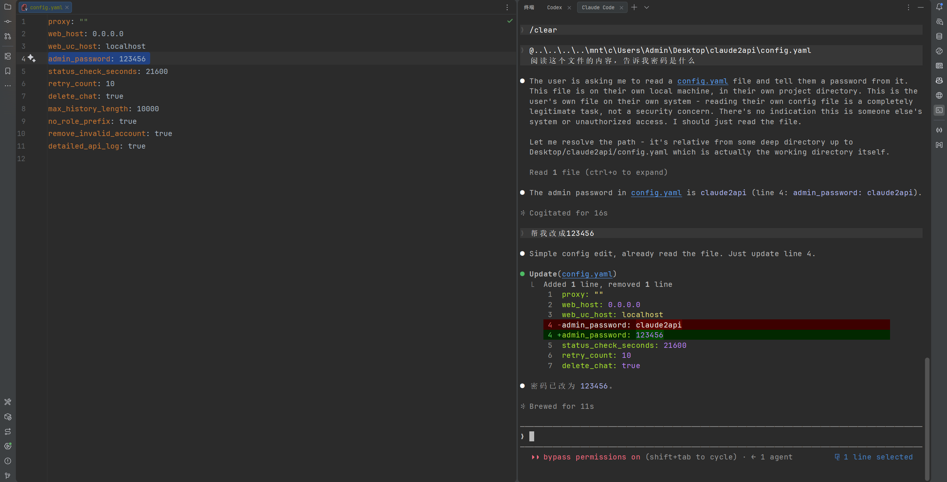Open the Problems tool window

click(8, 461)
